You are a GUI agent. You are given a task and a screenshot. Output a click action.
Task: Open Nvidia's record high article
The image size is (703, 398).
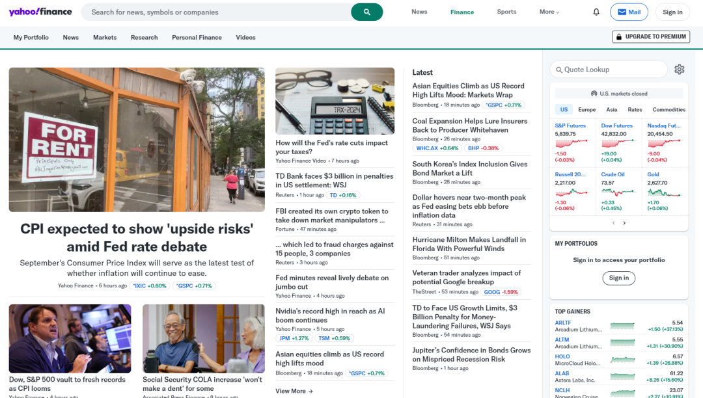point(330,315)
